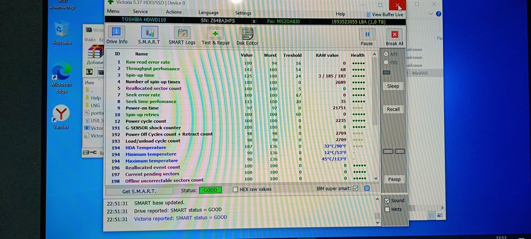Click the View Buffer Live icon
531x239 pixels.
[369, 14]
